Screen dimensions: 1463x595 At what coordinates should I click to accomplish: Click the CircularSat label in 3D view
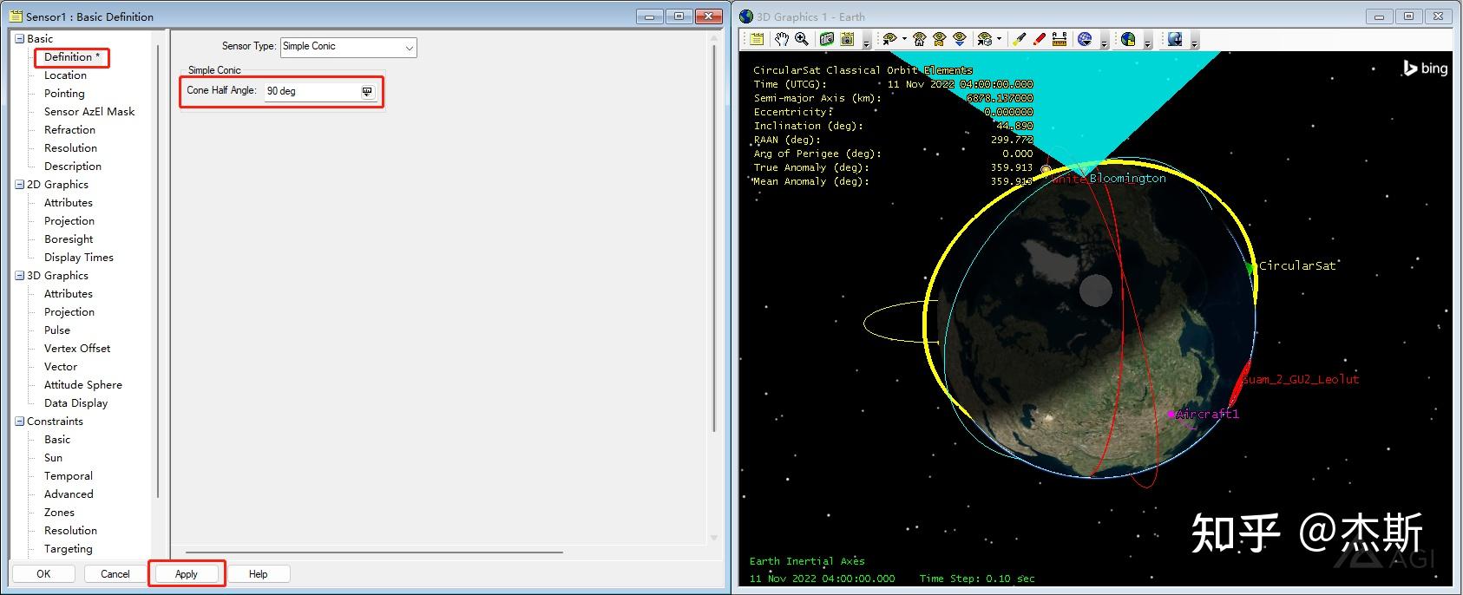pyautogui.click(x=1297, y=265)
